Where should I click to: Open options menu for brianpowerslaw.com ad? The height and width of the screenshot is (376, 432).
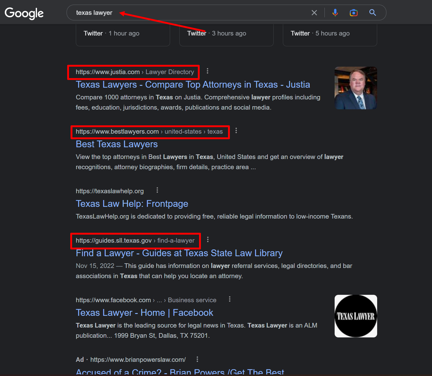[198, 359]
